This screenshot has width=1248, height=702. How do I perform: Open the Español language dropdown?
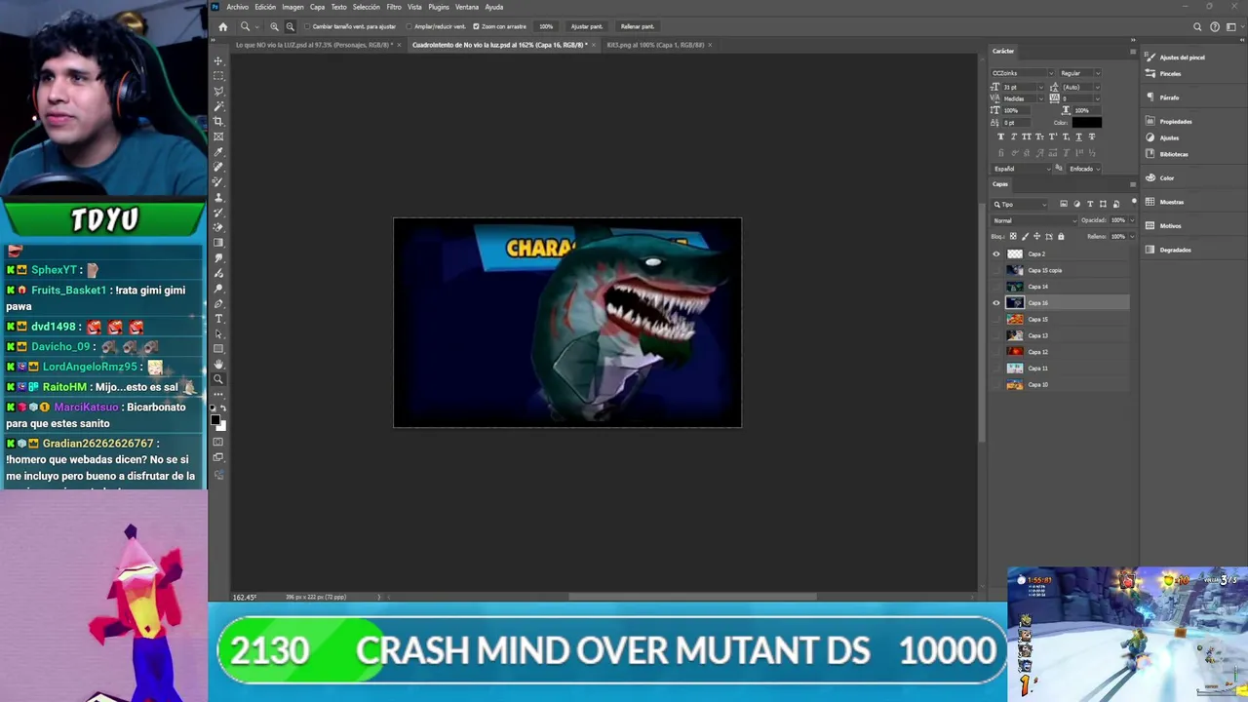pos(1022,169)
